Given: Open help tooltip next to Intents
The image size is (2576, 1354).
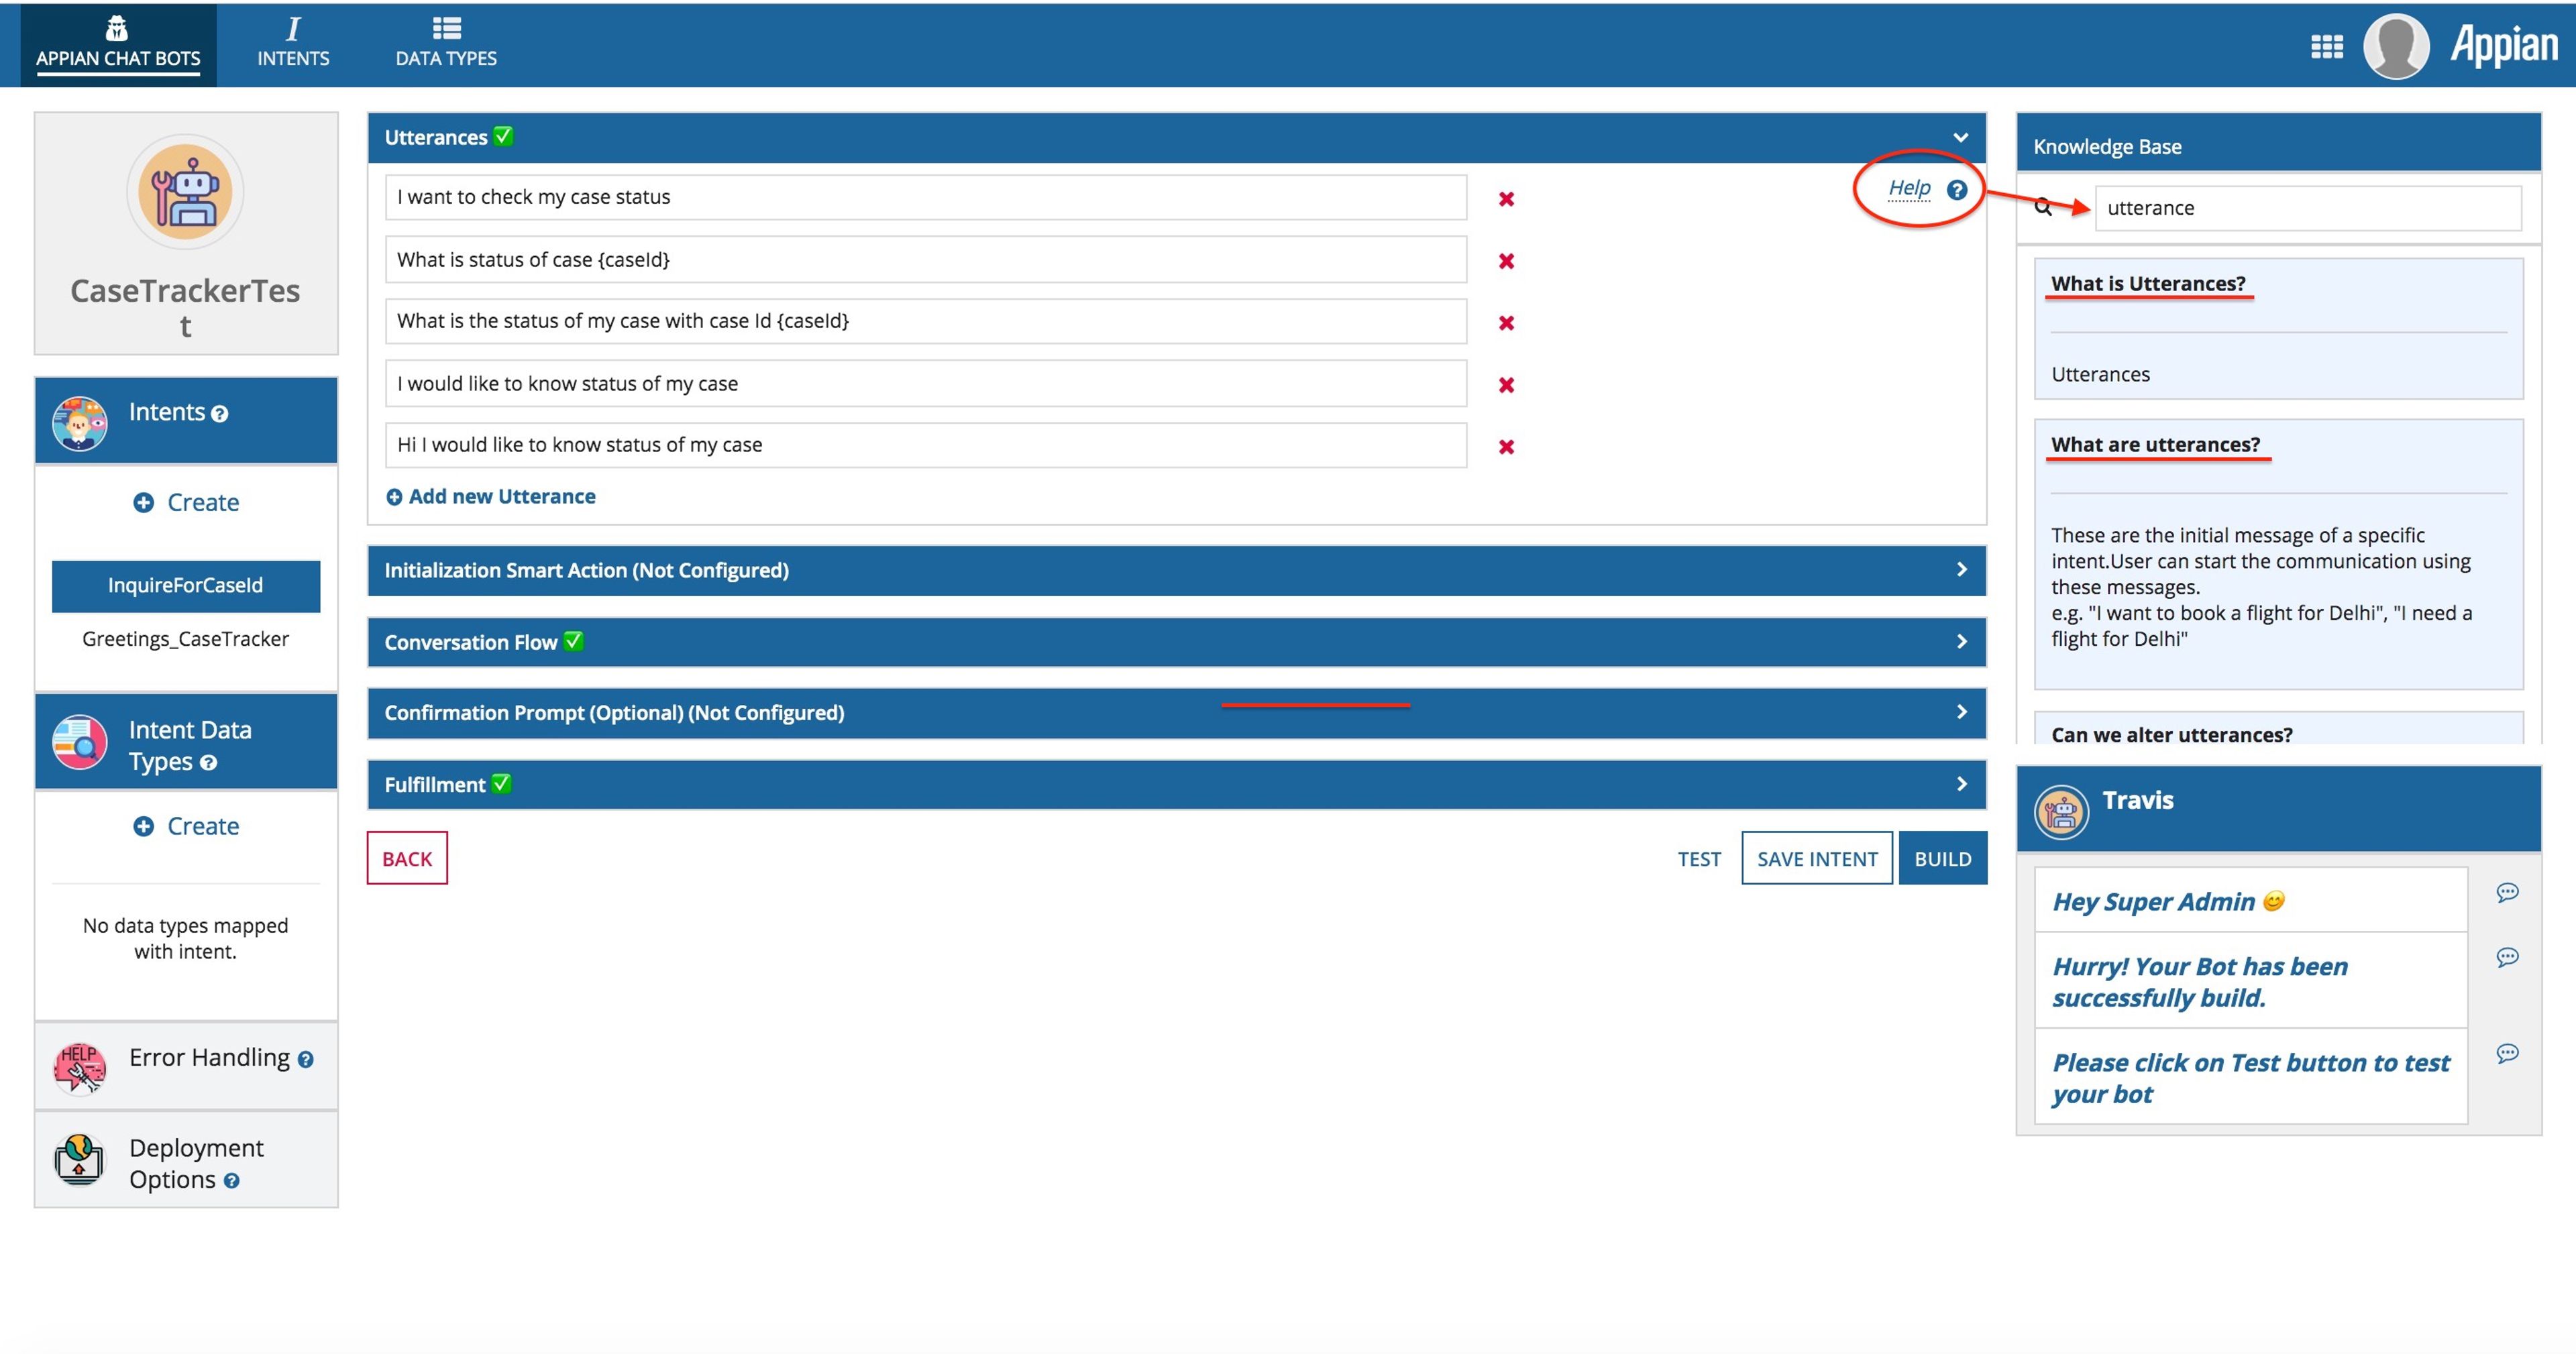Looking at the screenshot, I should pos(220,414).
